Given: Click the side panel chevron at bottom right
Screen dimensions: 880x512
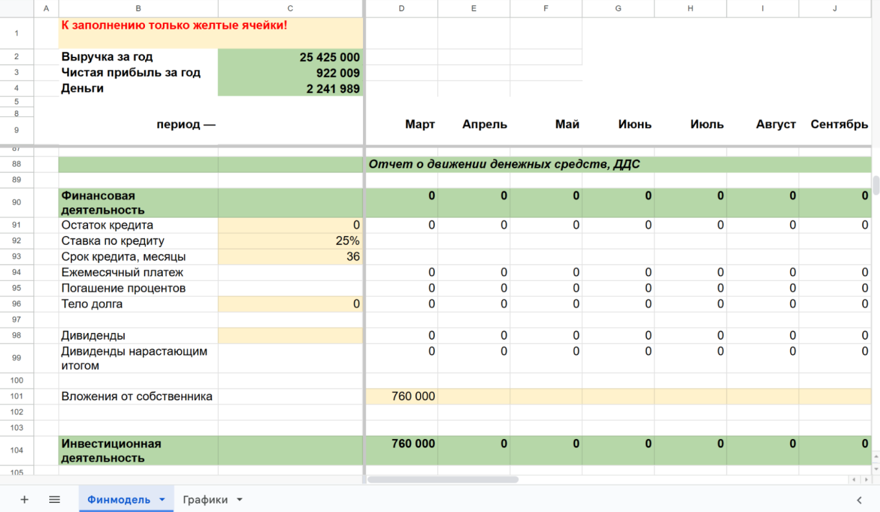Looking at the screenshot, I should coord(859,500).
